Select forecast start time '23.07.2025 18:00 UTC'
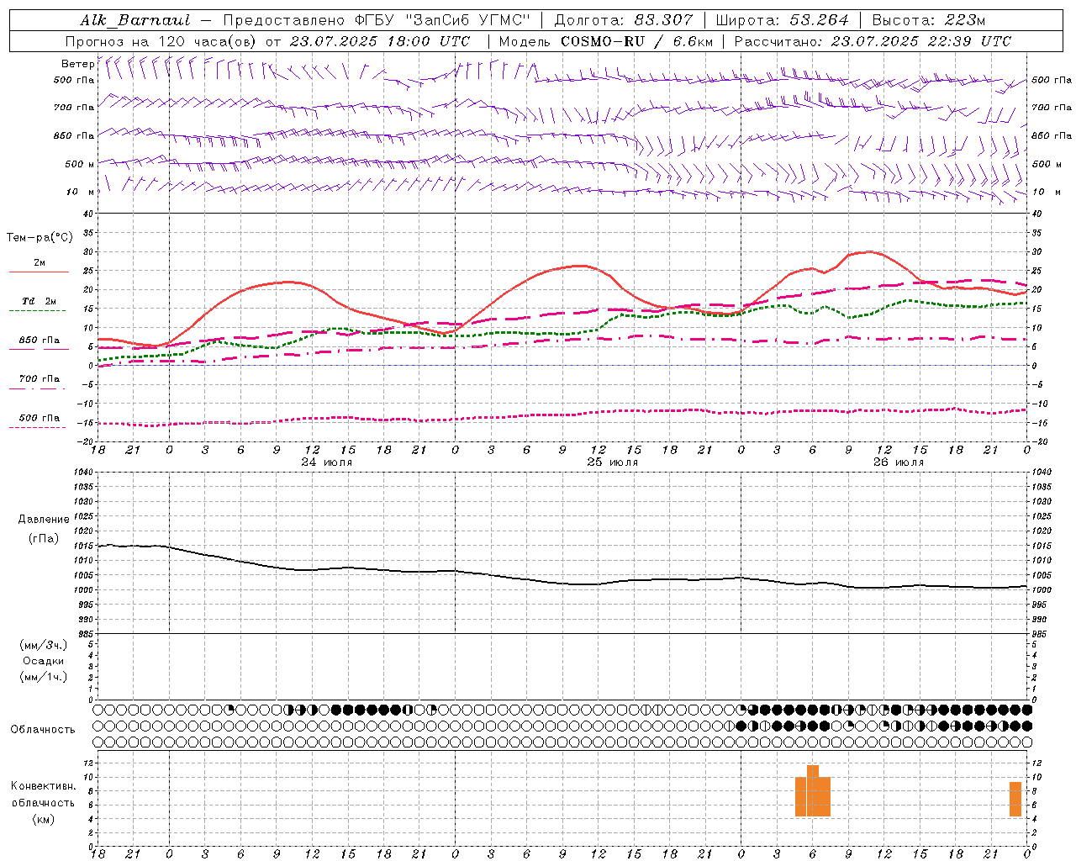 point(380,41)
